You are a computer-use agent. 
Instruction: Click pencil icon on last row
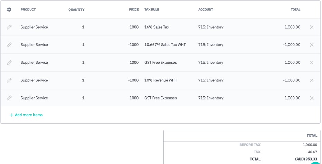[9, 98]
